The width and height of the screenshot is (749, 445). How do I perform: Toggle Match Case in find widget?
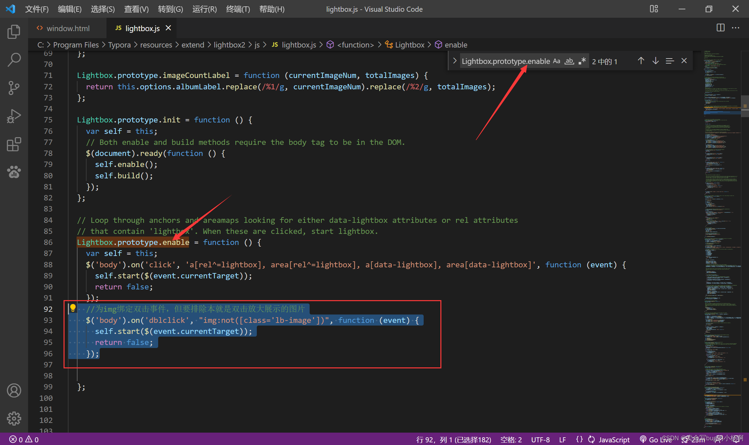556,61
